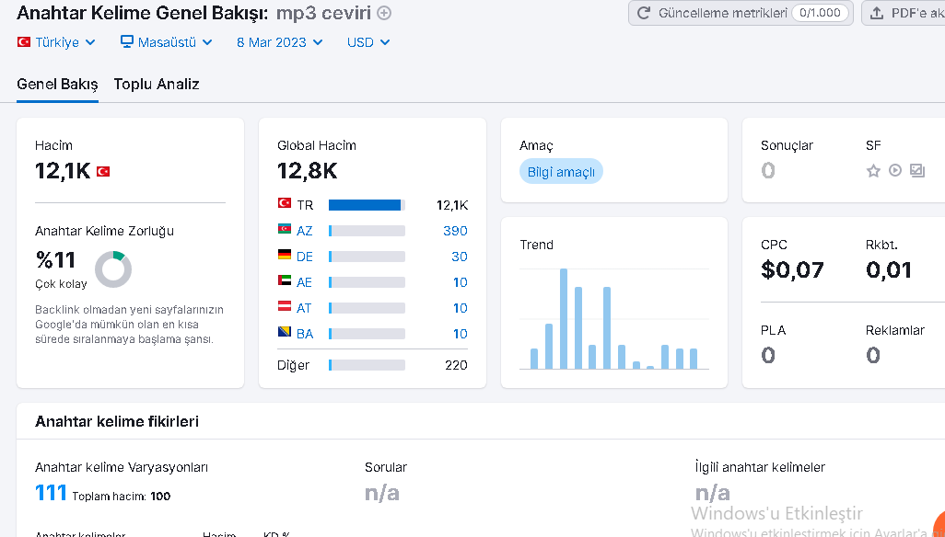Click the Turkey flag beside Türkiye
The image size is (945, 537).
(x=24, y=42)
